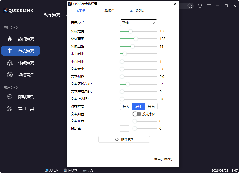Select the 热门游戏 flame category icon
Viewport: 239px width, 173px height.
(9, 39)
